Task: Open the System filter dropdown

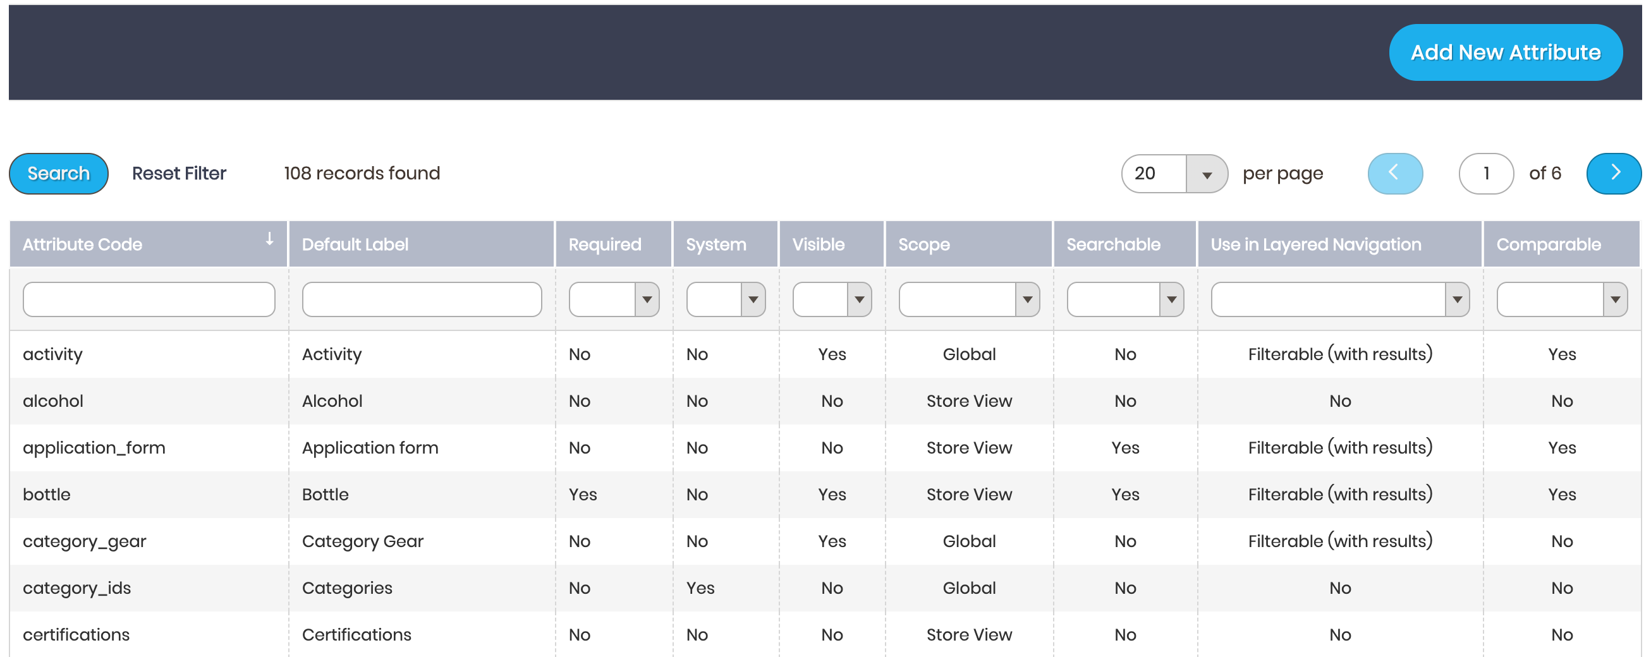Action: point(752,299)
